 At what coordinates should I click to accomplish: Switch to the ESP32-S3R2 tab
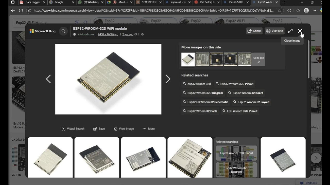click(236, 2)
